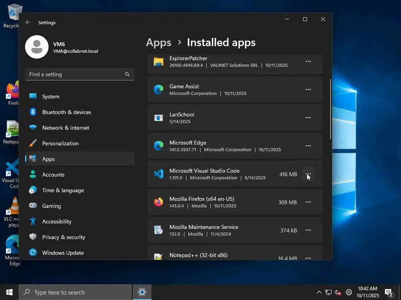Open the Windows Update settings section
This screenshot has width=401, height=300.
(x=63, y=253)
